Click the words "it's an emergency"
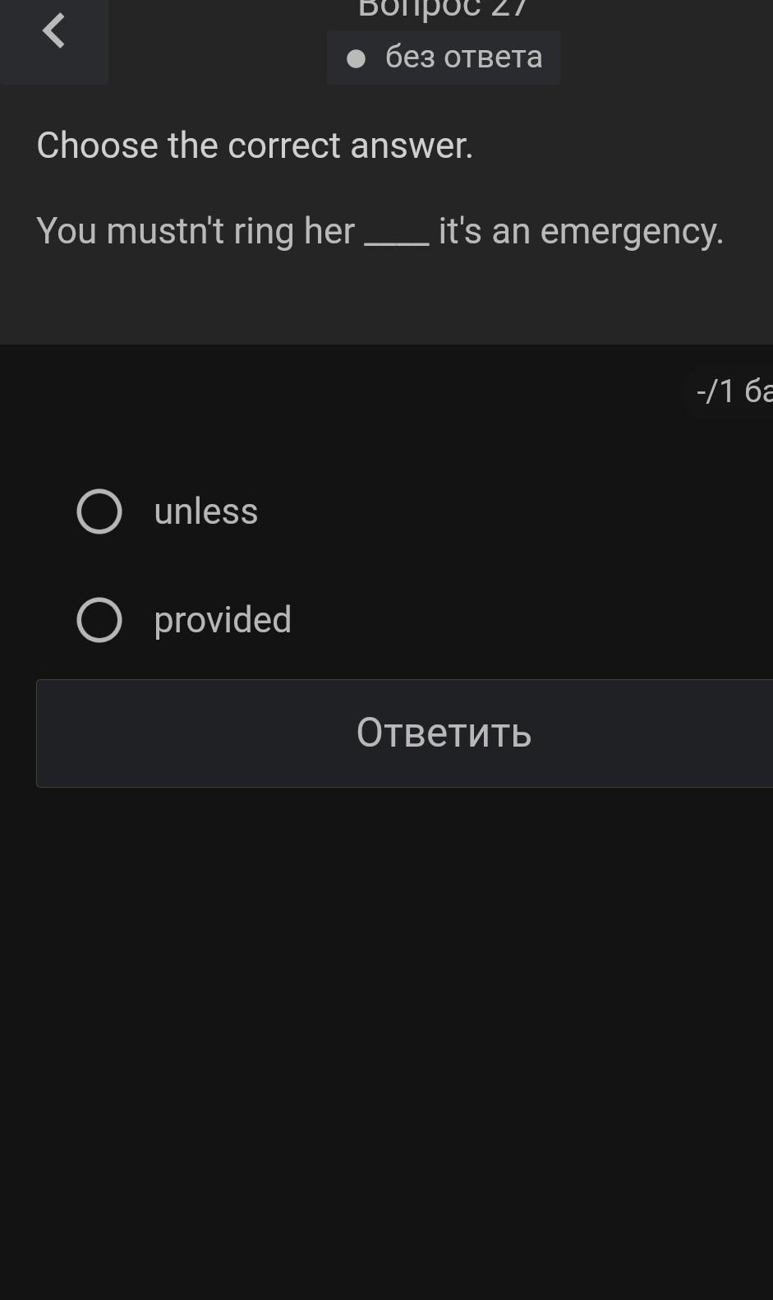This screenshot has height=1300, width=773. (x=580, y=231)
